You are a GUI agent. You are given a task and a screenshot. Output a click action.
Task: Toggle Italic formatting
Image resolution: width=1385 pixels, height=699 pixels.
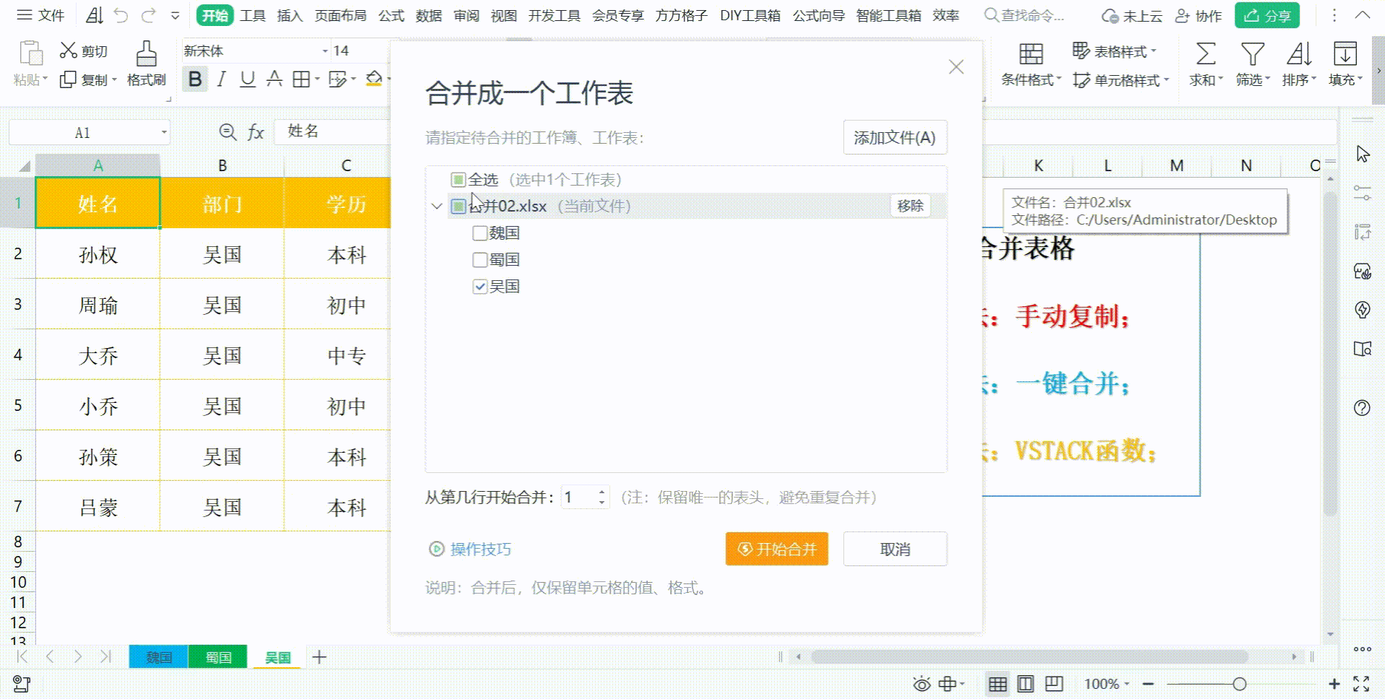(x=222, y=79)
